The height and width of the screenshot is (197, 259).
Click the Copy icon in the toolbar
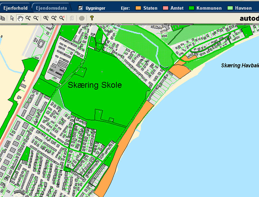[x=2, y=18]
